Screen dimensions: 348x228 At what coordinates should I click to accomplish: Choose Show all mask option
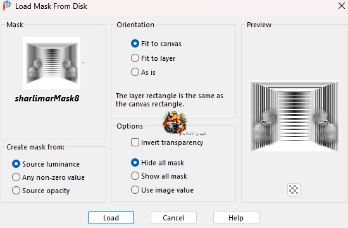point(159,176)
